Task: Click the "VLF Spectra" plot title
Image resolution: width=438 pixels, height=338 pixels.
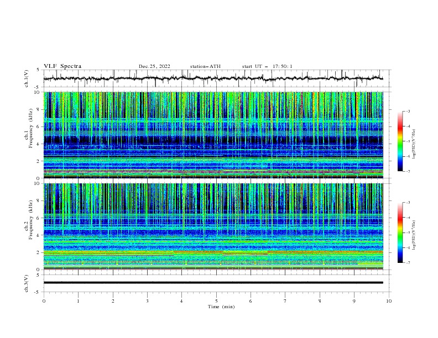Action: 62,66
